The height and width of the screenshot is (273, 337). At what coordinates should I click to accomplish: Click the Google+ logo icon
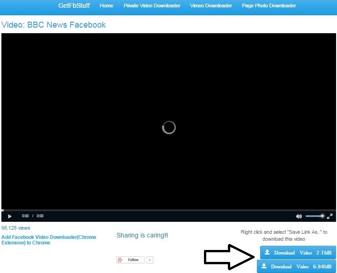coord(121,260)
